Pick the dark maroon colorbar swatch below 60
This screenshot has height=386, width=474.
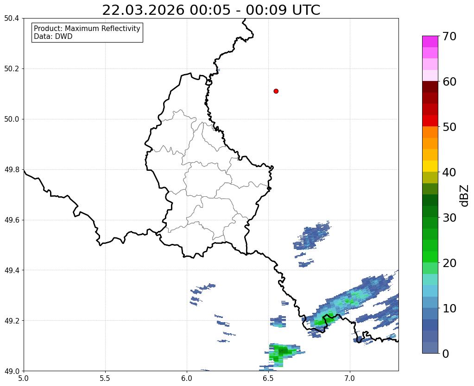(x=430, y=87)
